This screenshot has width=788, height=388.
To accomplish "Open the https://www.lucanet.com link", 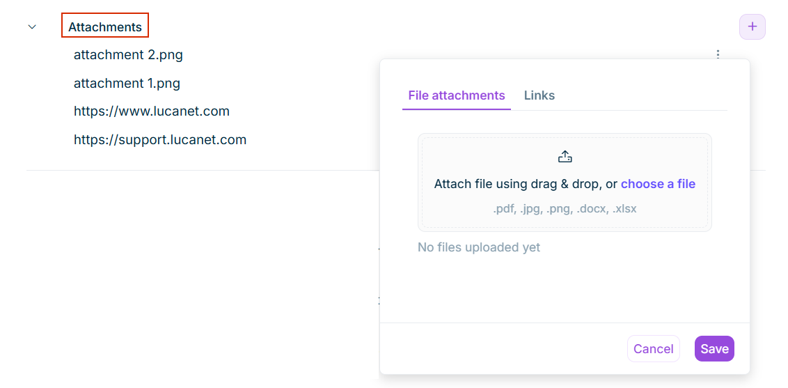I will [x=152, y=111].
